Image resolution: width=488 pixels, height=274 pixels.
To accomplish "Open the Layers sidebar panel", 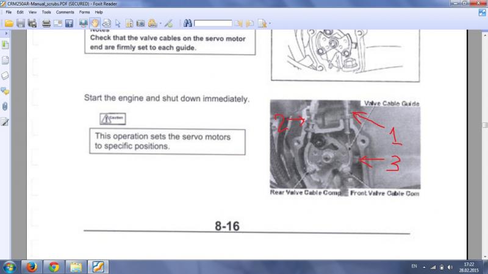I will 5,76.
